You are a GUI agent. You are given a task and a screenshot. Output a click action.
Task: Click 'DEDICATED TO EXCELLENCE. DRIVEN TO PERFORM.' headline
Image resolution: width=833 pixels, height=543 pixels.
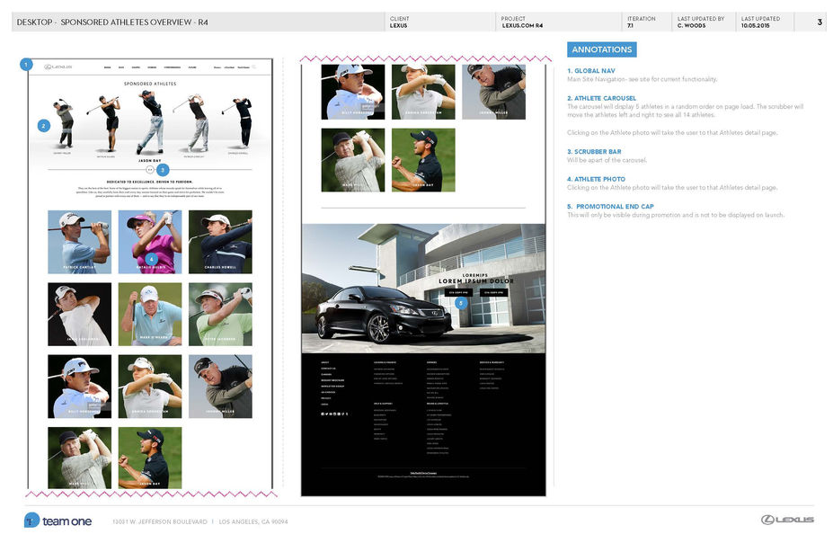[x=150, y=182]
